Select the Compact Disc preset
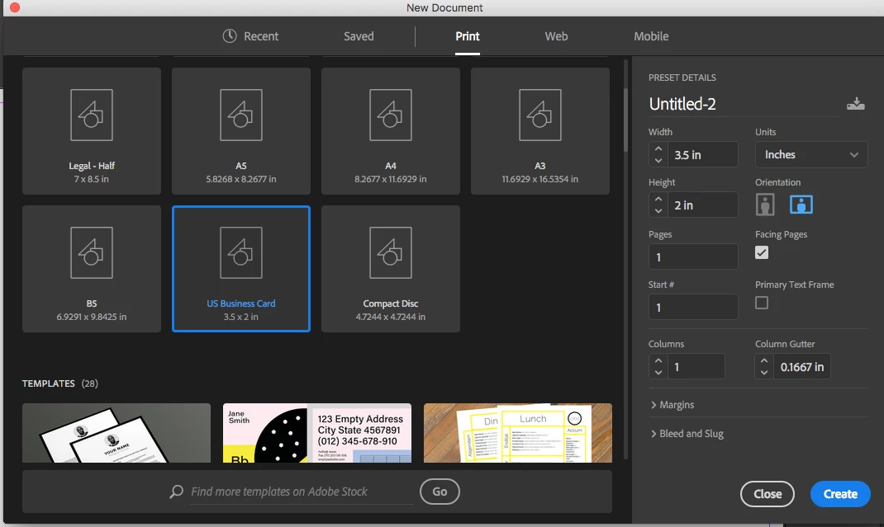The height and width of the screenshot is (527, 884). coord(390,269)
